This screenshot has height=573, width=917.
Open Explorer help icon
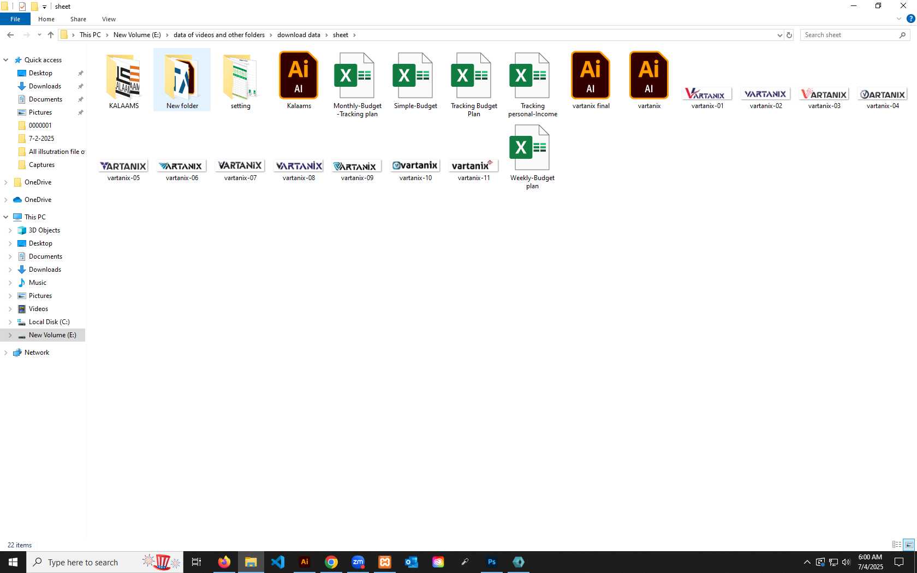tap(910, 19)
